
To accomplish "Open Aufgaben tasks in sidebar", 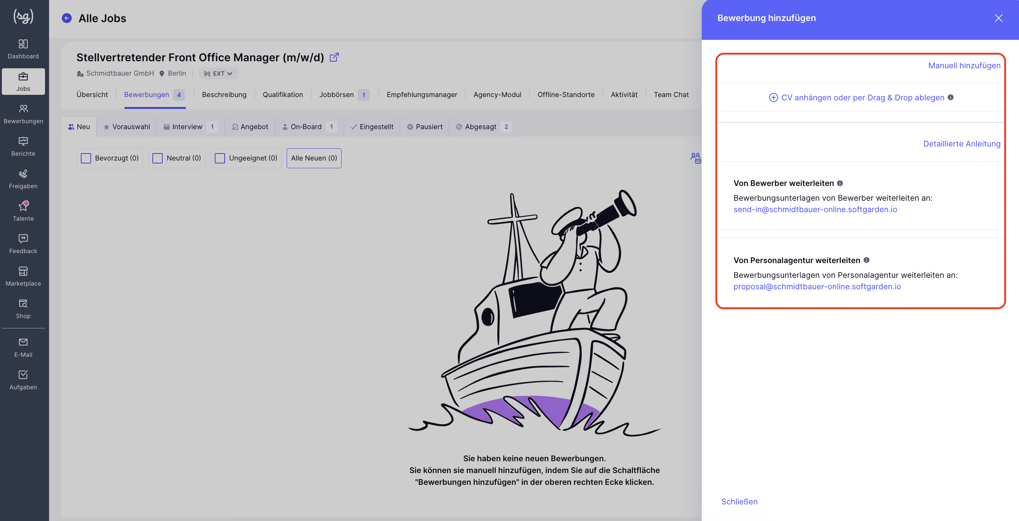I will point(23,380).
